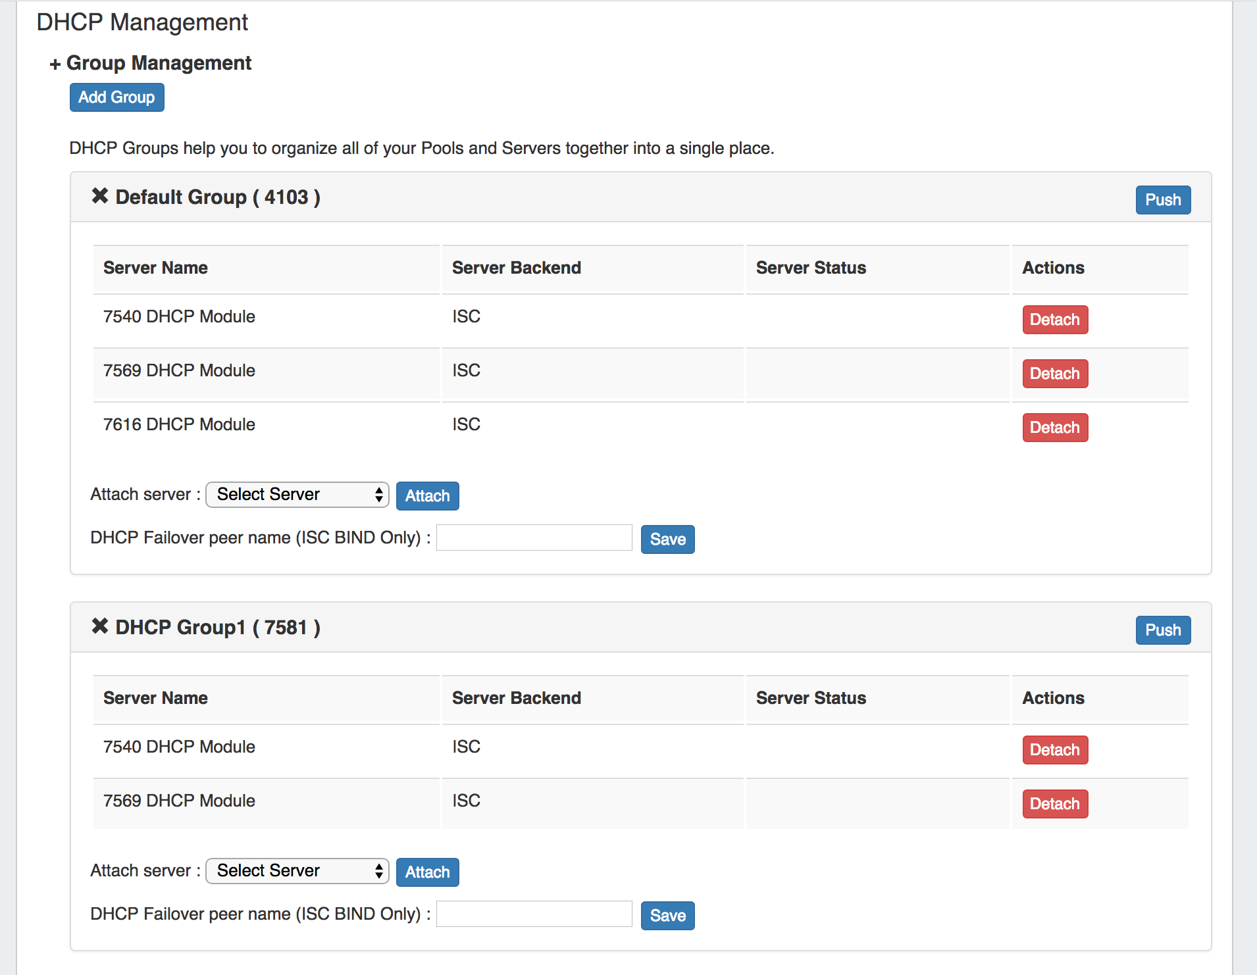Detach 7569 DHCP Module from Default Group
Viewport: 1257px width, 975px height.
click(x=1054, y=374)
